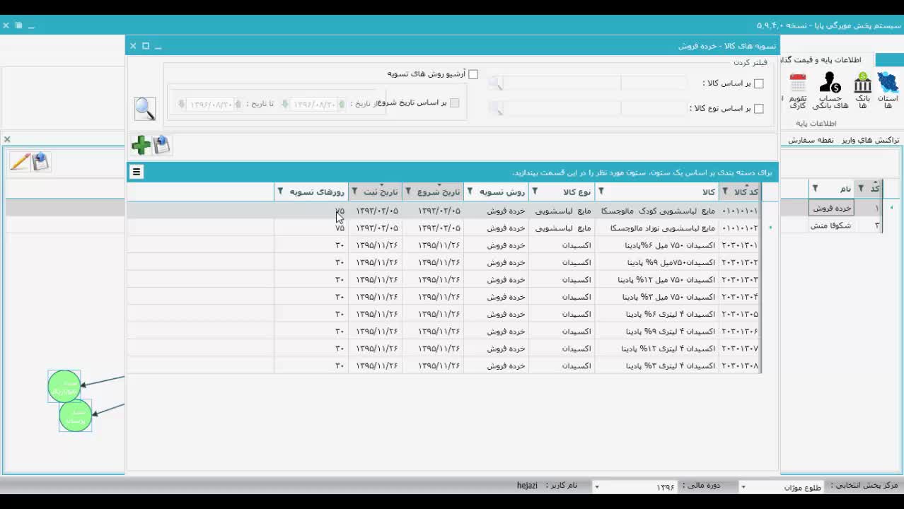The height and width of the screenshot is (509, 904).
Task: Open the دوره مالی fiscal year dropdown
Action: [x=596, y=486]
